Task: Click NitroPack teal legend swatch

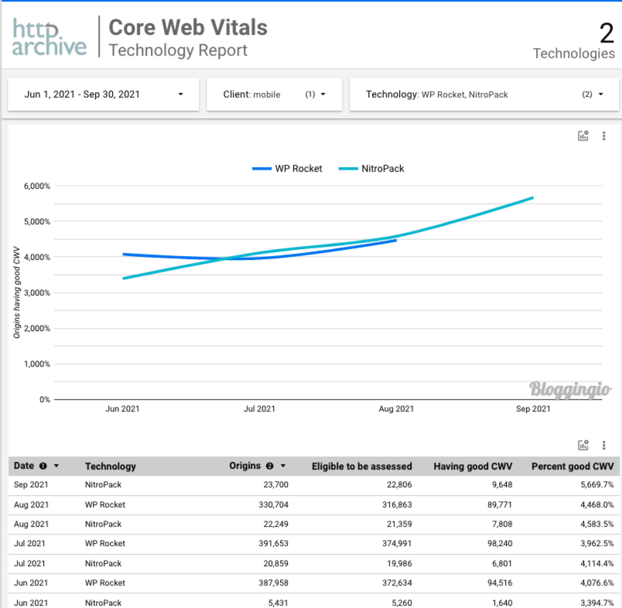Action: 348,169
